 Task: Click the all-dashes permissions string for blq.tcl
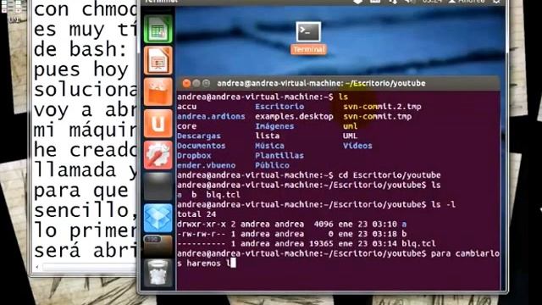coord(202,244)
